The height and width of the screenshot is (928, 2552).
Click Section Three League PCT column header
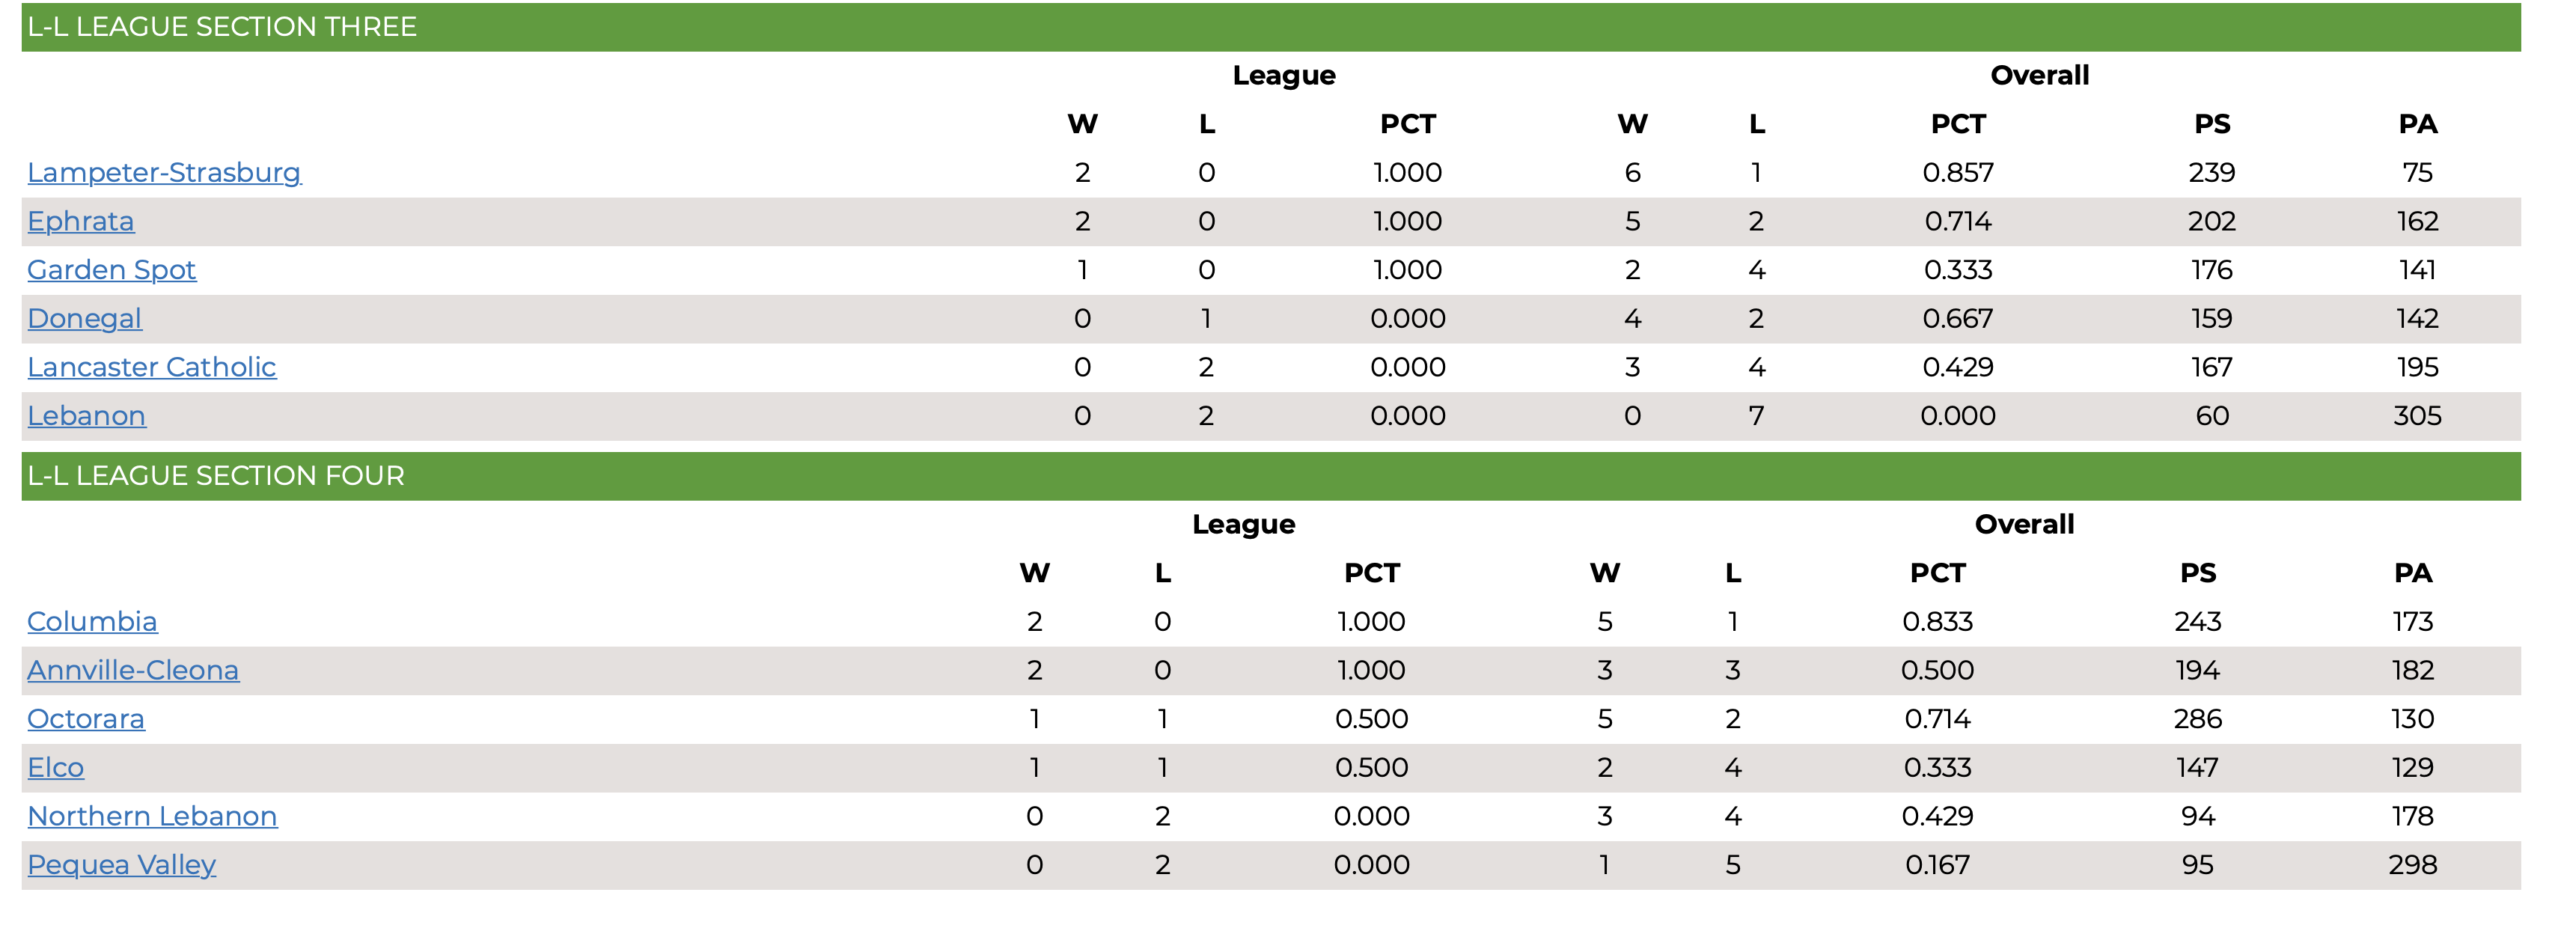coord(1408,125)
